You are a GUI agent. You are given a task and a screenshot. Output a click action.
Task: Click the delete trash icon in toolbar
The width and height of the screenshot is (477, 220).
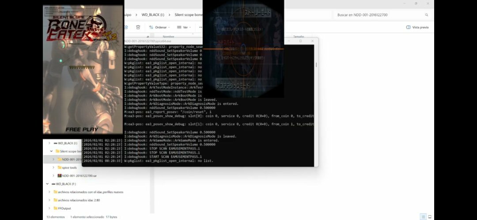click(138, 27)
